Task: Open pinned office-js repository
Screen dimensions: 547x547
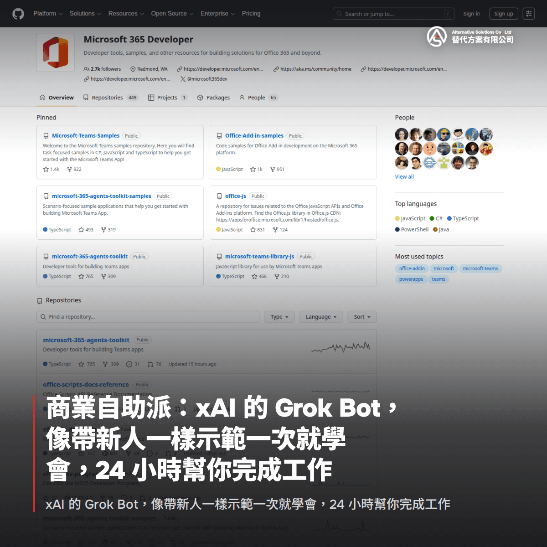Action: [x=236, y=196]
